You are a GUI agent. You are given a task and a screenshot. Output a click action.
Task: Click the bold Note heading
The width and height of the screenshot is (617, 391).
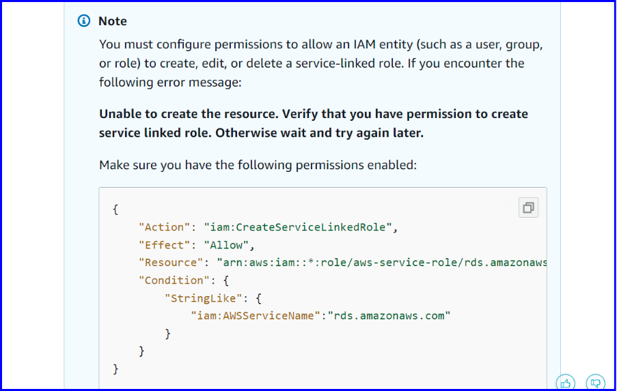pos(113,21)
